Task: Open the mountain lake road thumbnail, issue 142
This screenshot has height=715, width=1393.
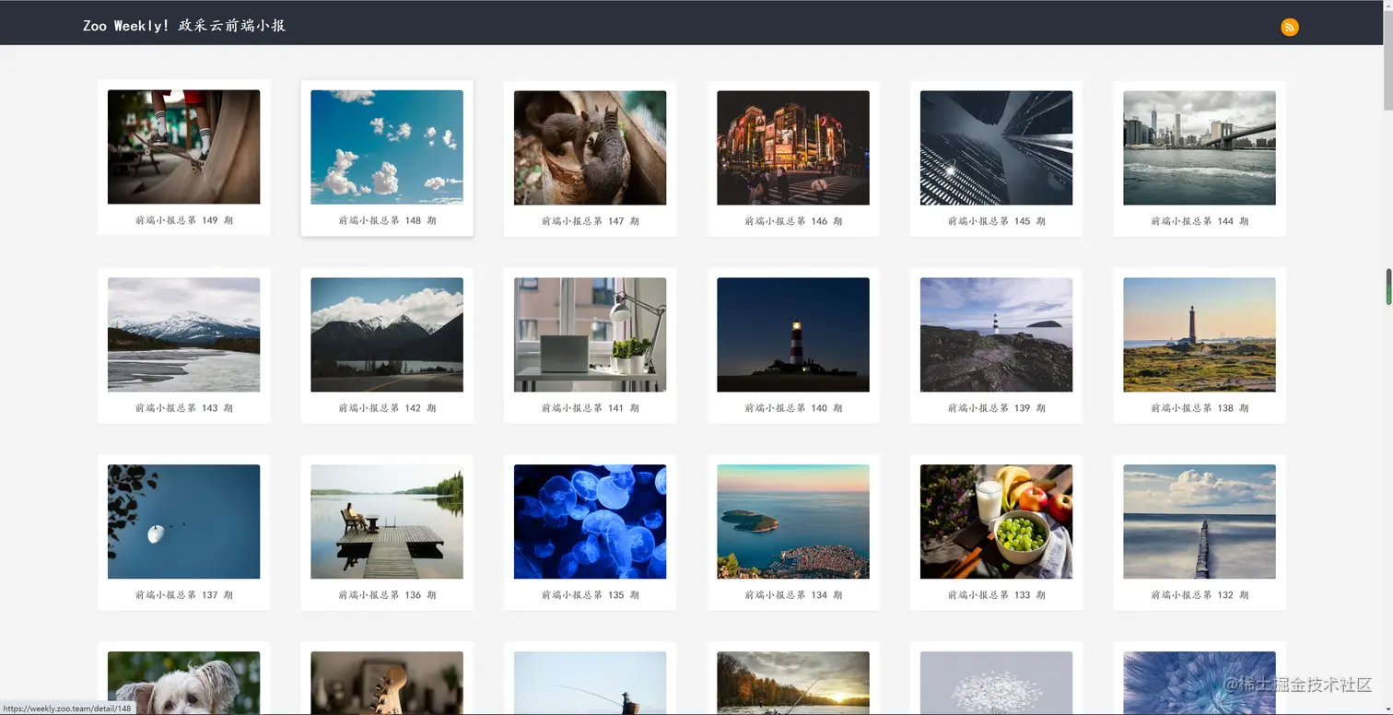Action: (387, 334)
